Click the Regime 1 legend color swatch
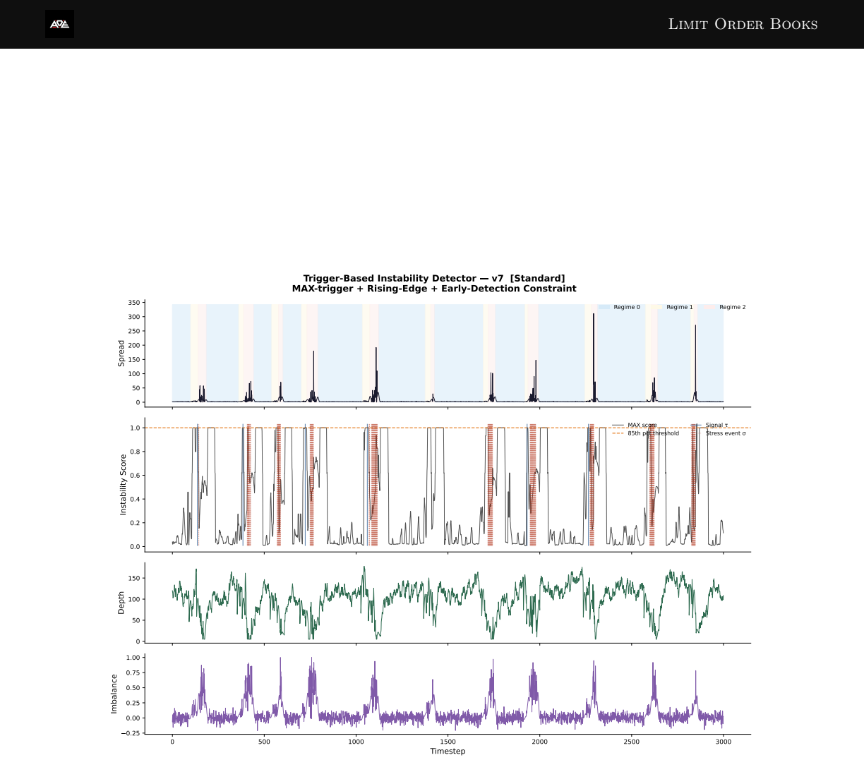This screenshot has height=760, width=864. coord(657,307)
